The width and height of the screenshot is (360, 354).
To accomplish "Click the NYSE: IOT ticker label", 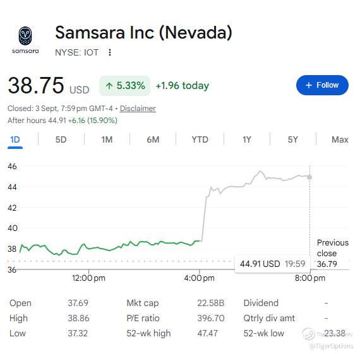I will pos(76,52).
